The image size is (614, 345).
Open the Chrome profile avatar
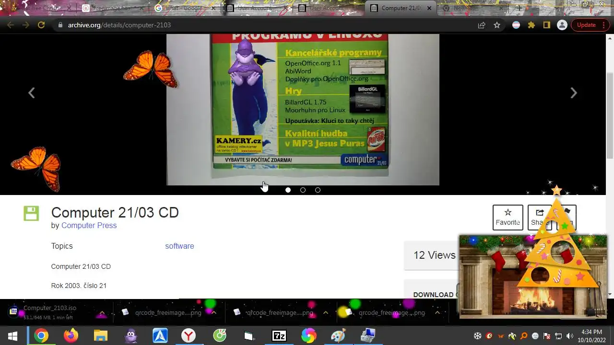(562, 25)
